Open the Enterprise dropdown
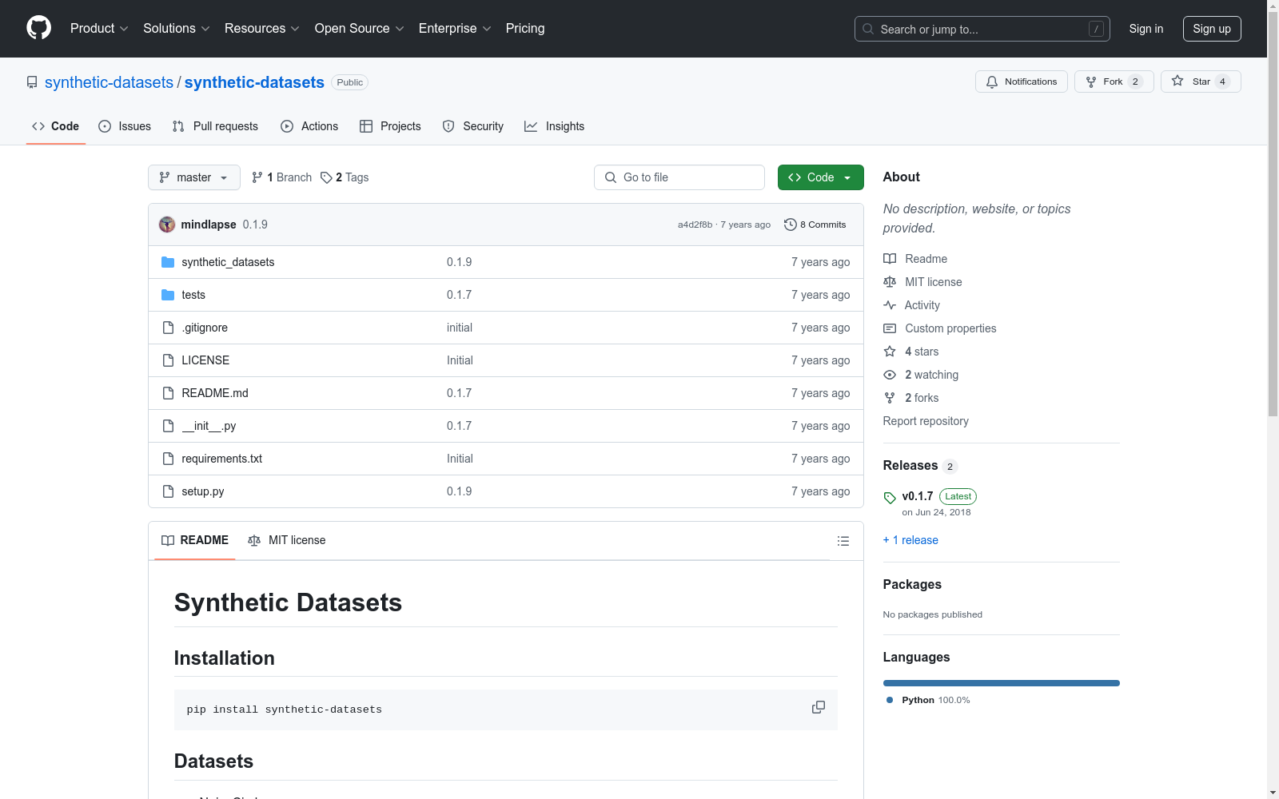Screen dimensions: 1279x799 (454, 29)
